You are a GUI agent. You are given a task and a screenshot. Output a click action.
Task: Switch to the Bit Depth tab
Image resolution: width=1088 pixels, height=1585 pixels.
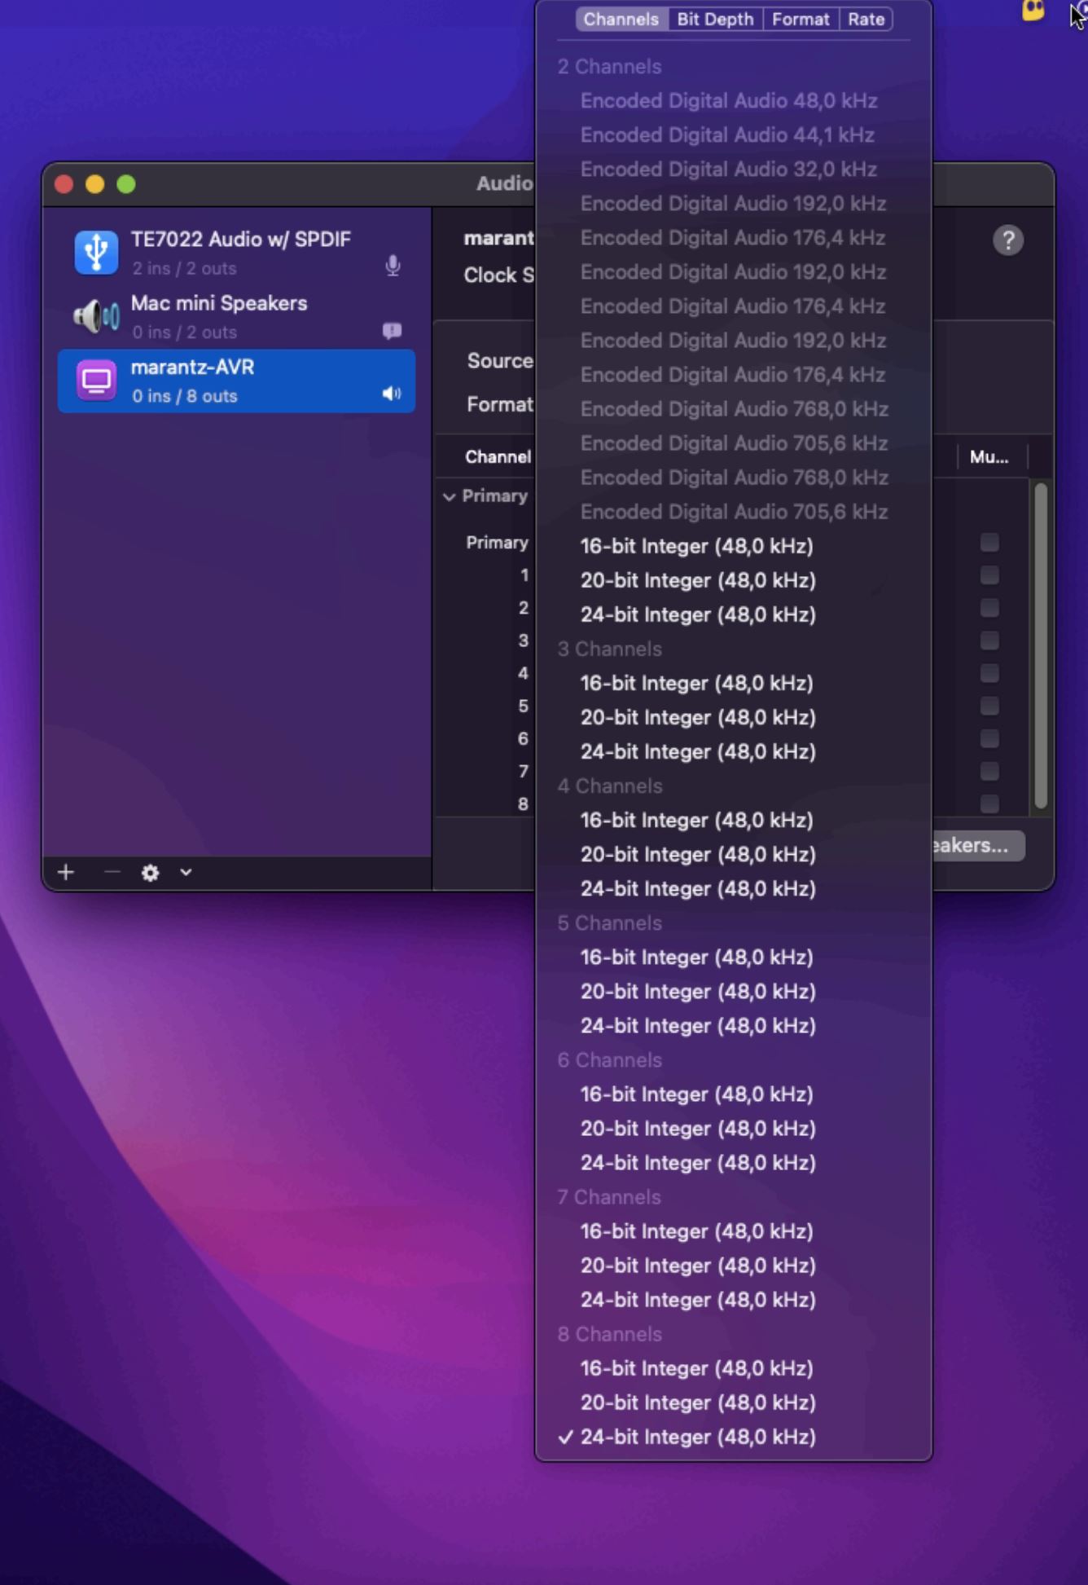pos(715,20)
